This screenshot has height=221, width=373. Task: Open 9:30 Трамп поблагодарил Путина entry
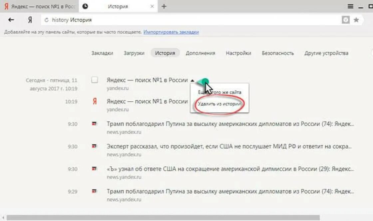(x=230, y=124)
